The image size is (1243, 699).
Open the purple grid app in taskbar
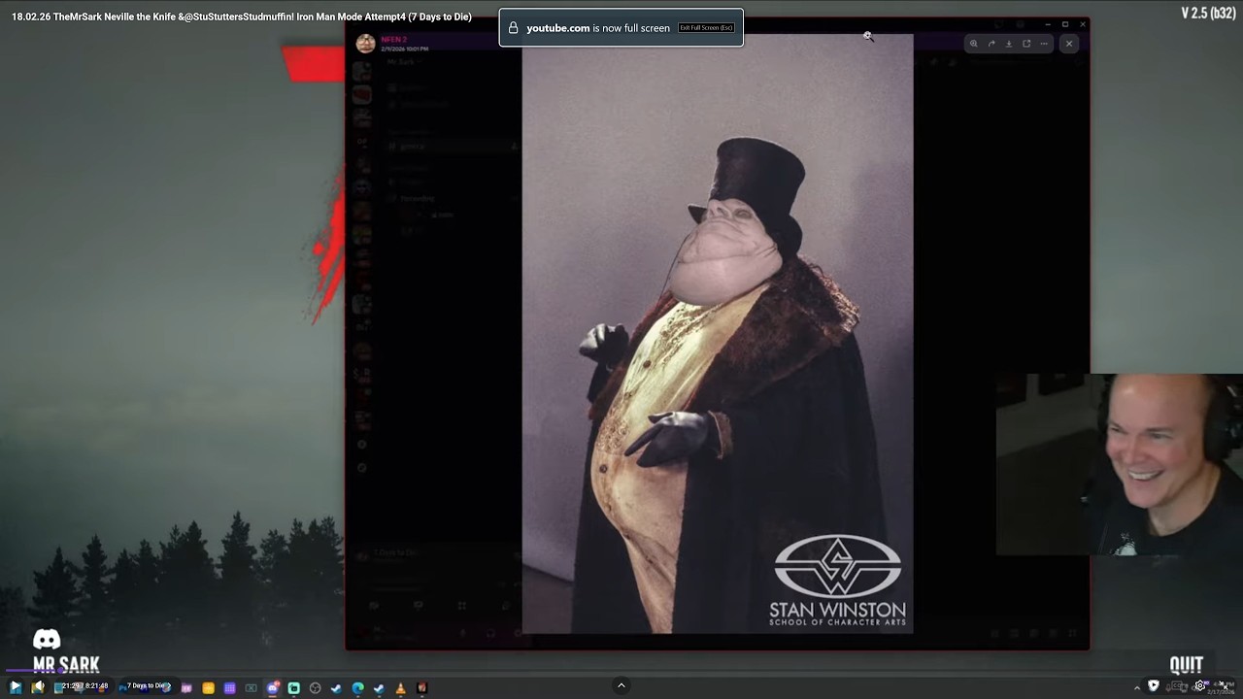[x=229, y=687]
